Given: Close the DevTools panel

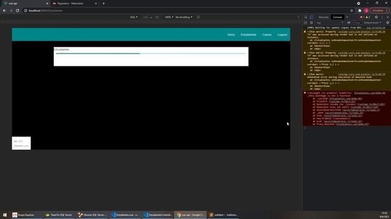Looking at the screenshot, I should (388, 17).
